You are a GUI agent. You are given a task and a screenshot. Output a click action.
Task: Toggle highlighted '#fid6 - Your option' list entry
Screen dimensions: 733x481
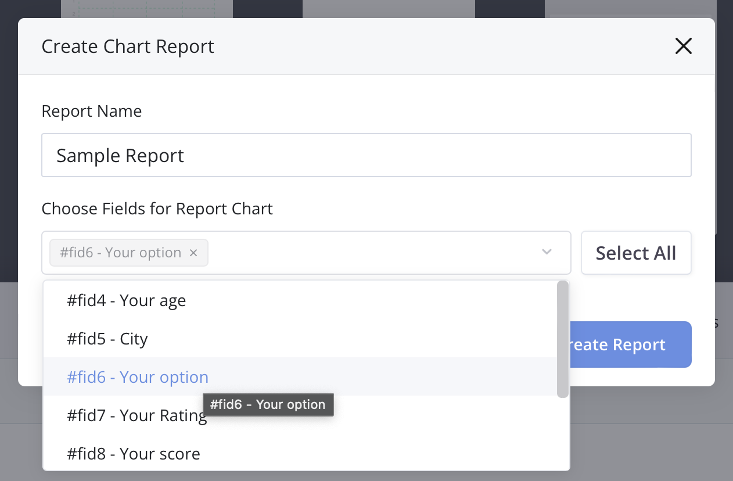pyautogui.click(x=138, y=377)
